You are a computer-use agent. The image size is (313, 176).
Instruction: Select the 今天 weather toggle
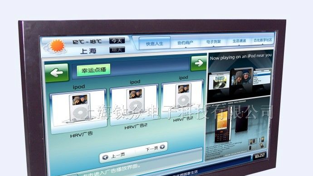[117, 40]
